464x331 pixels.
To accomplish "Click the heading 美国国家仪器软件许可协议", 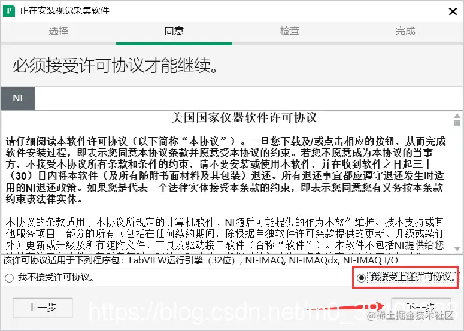I will 244,118.
